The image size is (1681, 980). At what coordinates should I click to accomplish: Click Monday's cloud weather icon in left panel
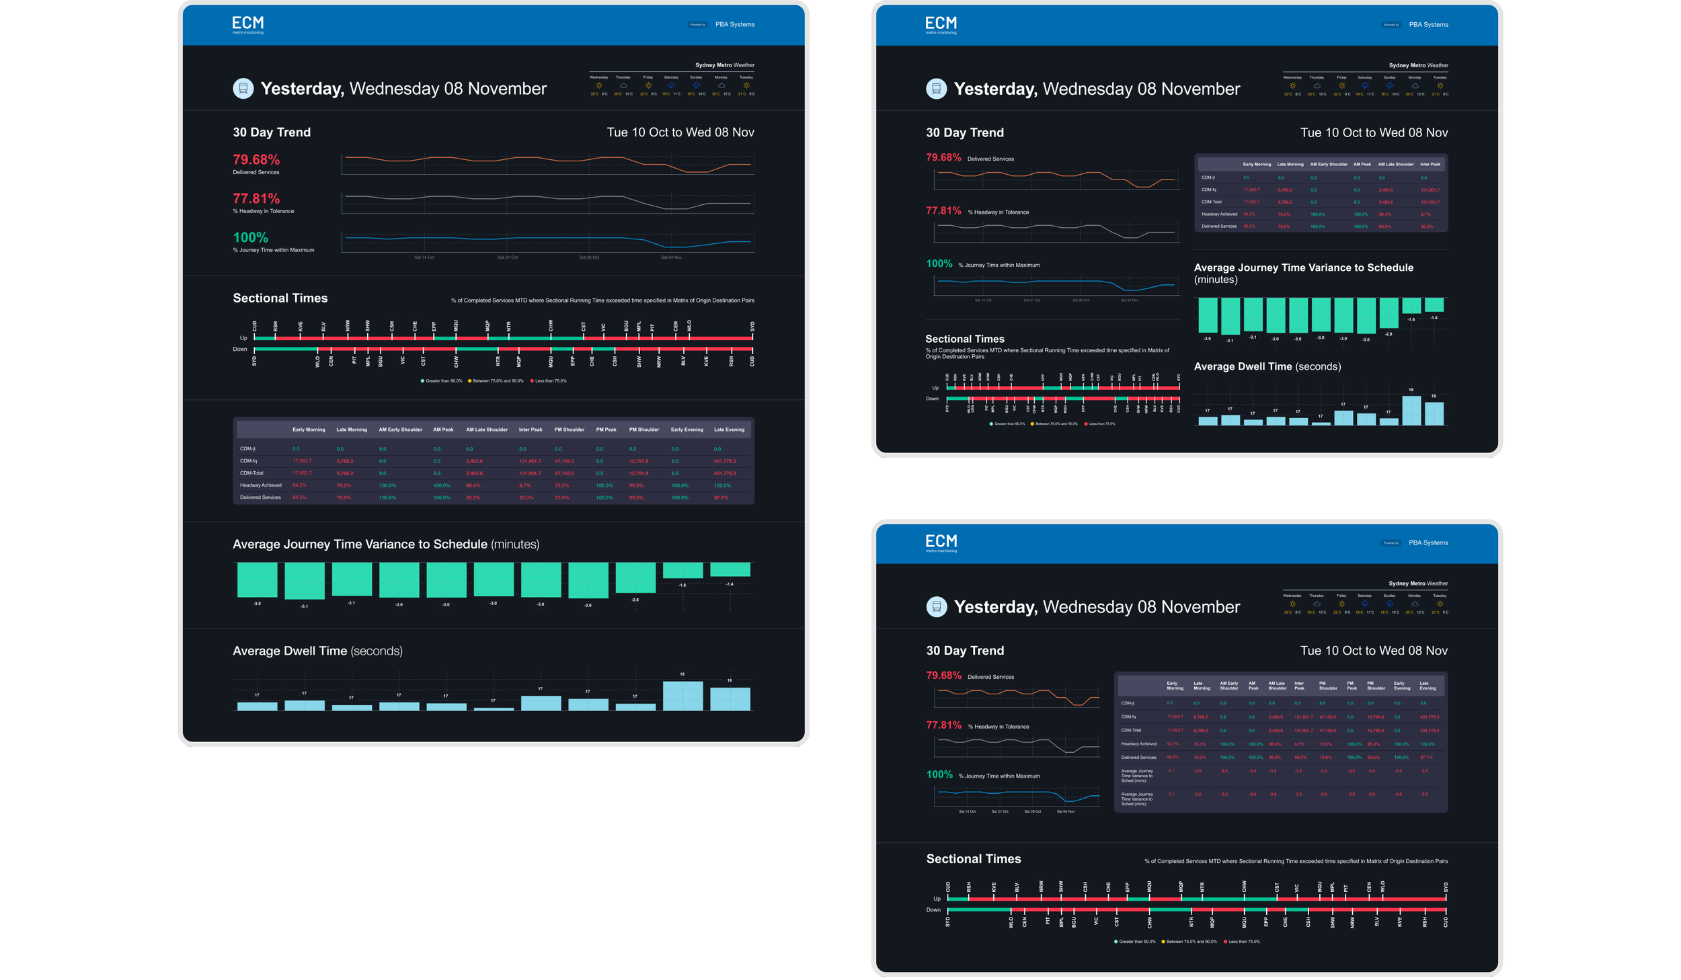point(721,85)
